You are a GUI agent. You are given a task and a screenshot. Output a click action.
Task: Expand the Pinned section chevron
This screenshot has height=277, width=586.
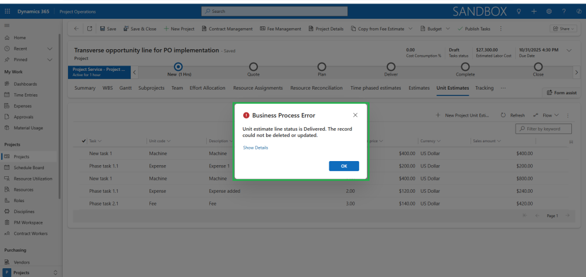[x=50, y=59]
